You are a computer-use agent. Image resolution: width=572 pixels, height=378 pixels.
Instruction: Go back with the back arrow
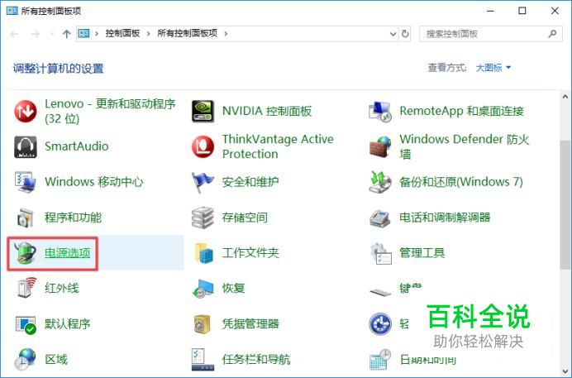coord(15,34)
